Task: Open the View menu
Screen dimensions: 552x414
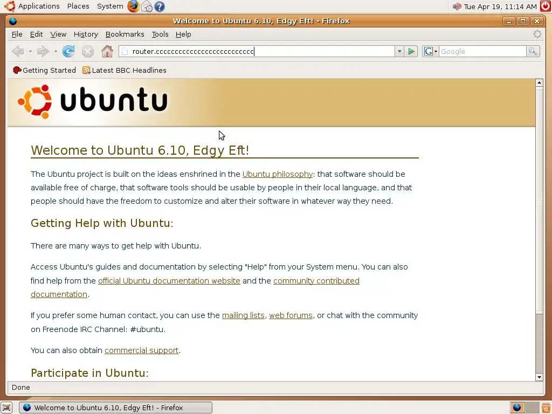Action: 58,34
